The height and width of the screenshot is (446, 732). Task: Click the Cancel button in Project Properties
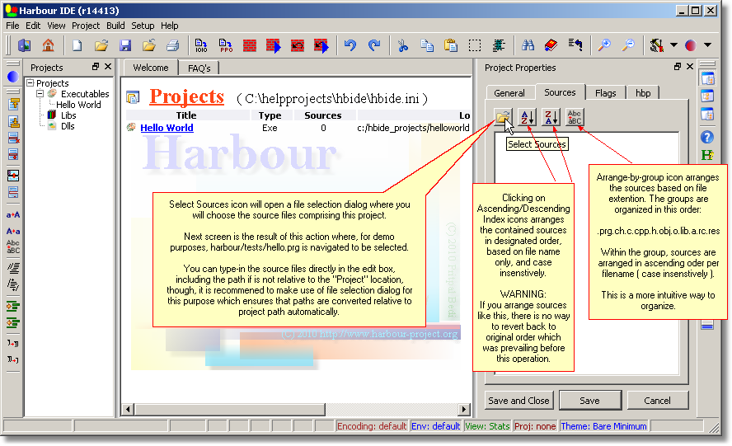point(657,401)
